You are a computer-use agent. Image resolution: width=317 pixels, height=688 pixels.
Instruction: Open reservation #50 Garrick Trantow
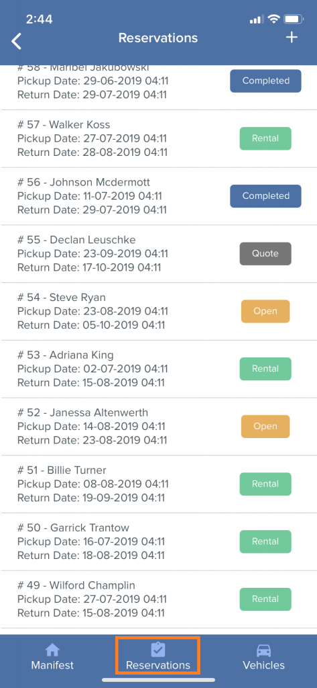(158, 542)
